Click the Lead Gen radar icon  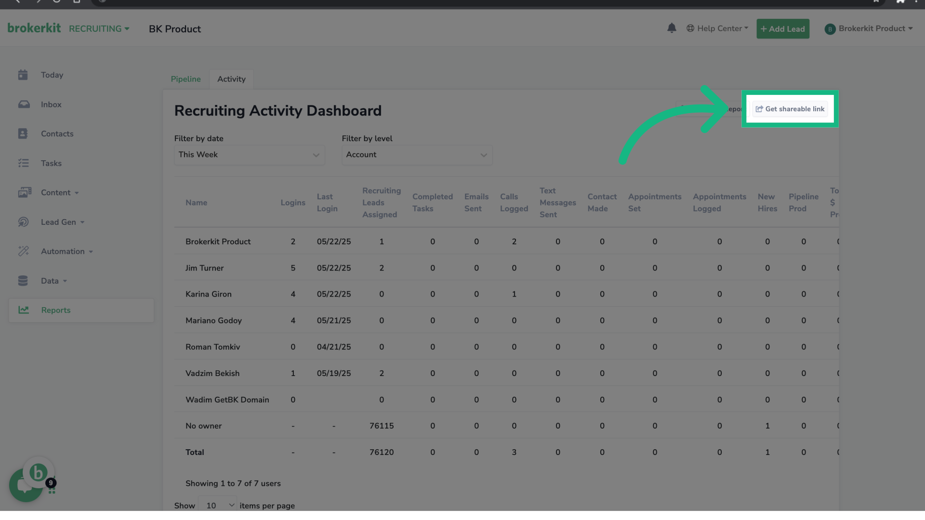click(x=24, y=222)
